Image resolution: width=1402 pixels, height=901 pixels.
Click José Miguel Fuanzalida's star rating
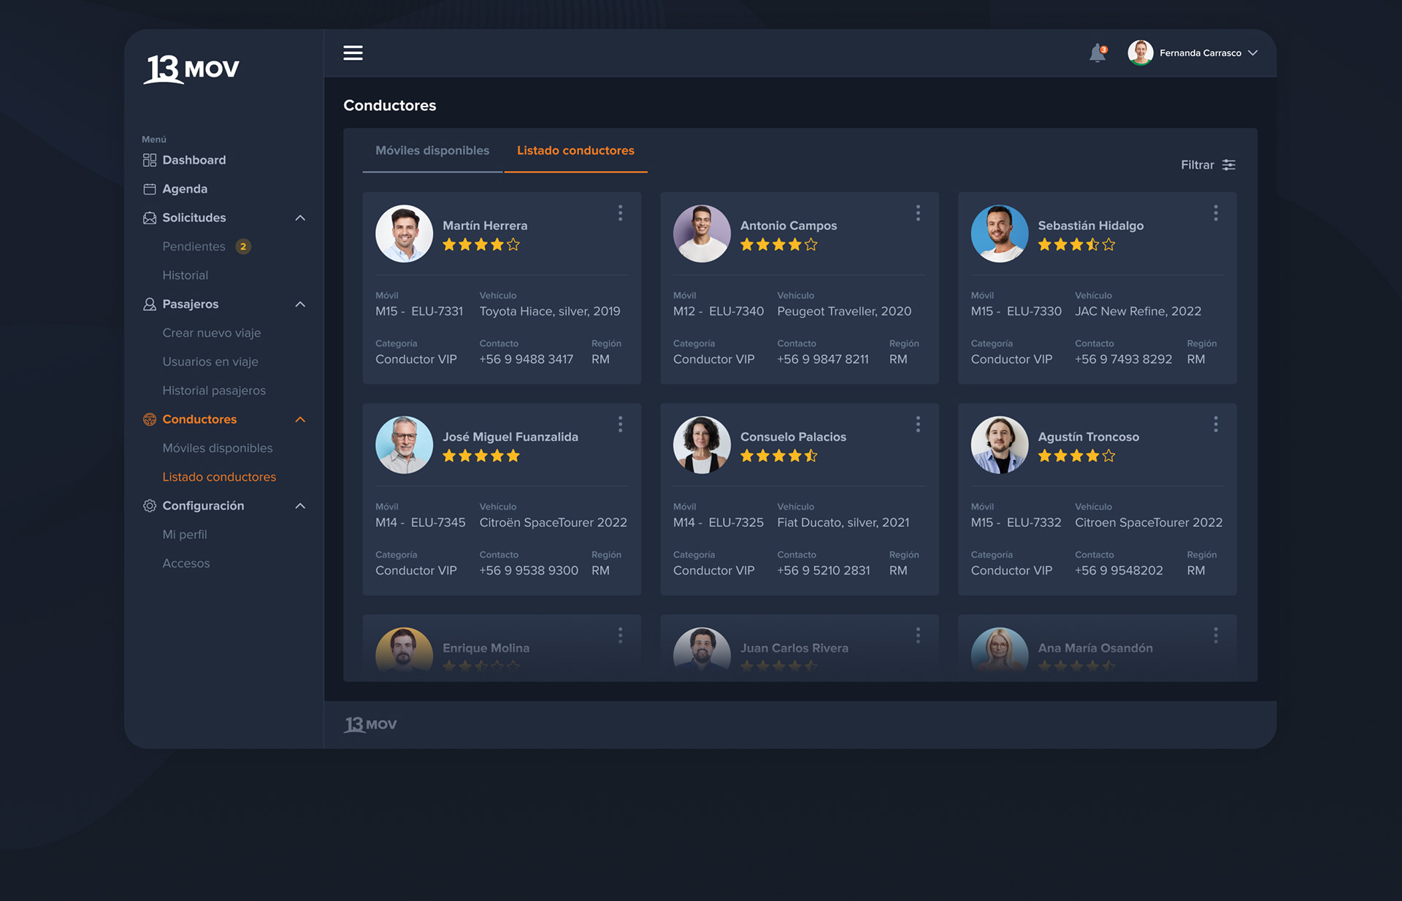click(481, 456)
